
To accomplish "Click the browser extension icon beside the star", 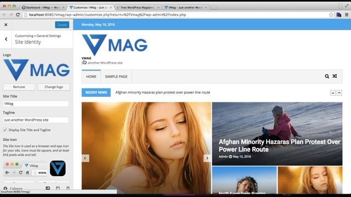I will click(x=339, y=15).
